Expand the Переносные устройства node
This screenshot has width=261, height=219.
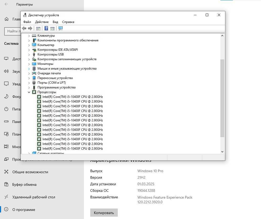pos(29,78)
